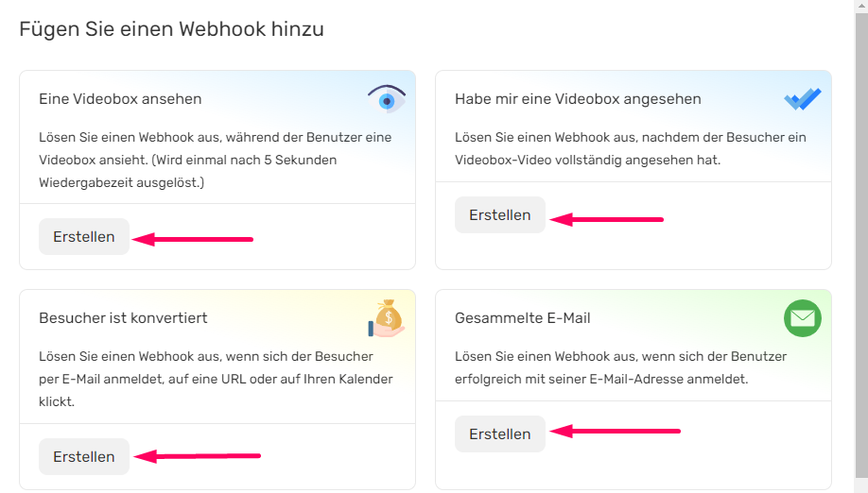Click the 'Fügen Sie einen Webhook hinzu' heading
Image resolution: width=868 pixels, height=493 pixels.
click(x=171, y=28)
